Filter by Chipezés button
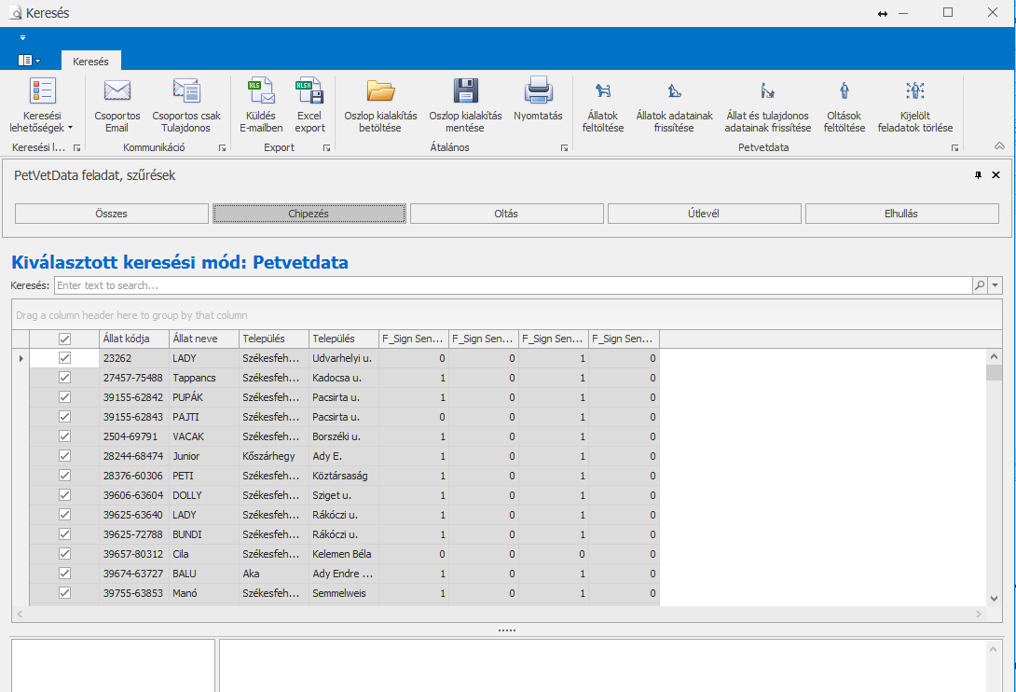This screenshot has height=692, width=1016. [309, 214]
